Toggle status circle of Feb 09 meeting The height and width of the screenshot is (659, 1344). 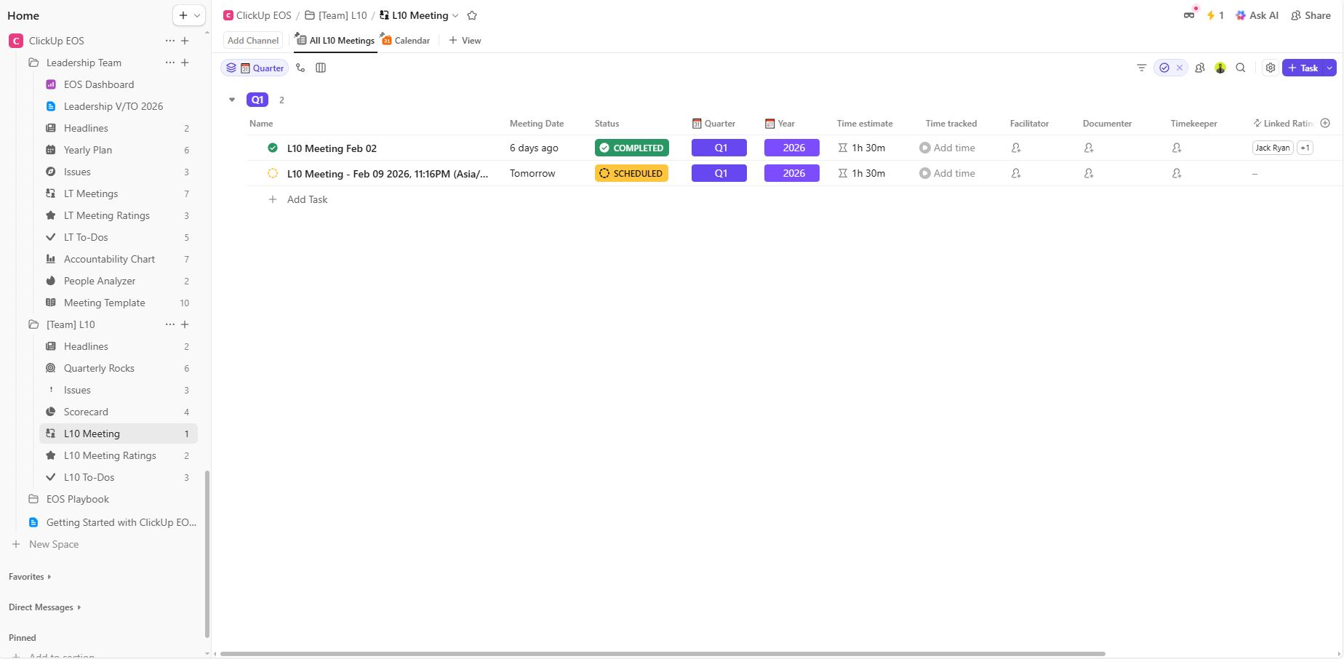pyautogui.click(x=273, y=173)
